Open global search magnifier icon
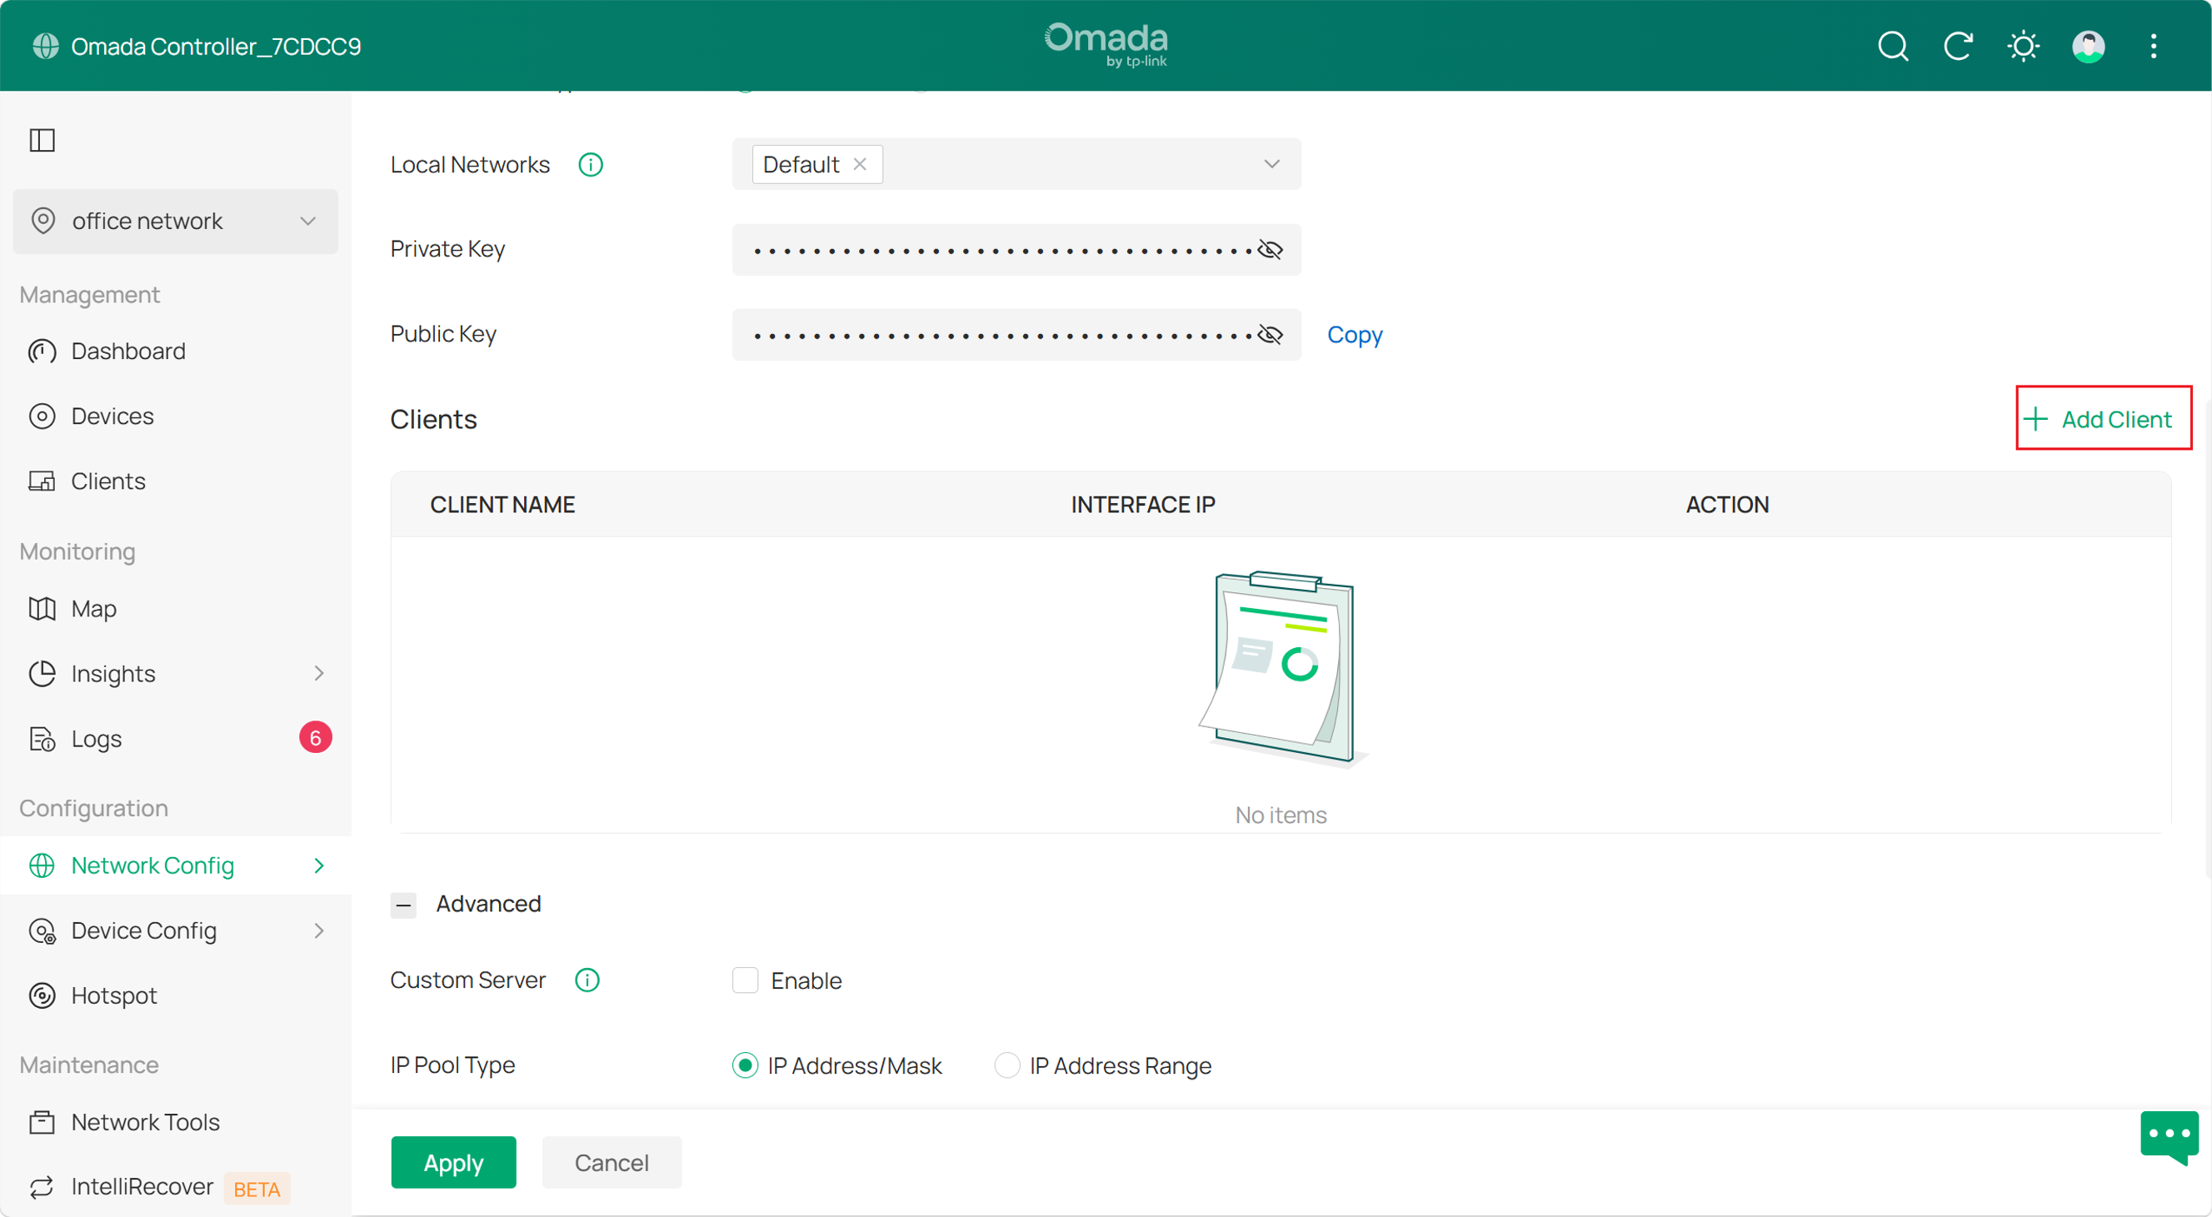2212x1217 pixels. click(x=1893, y=46)
